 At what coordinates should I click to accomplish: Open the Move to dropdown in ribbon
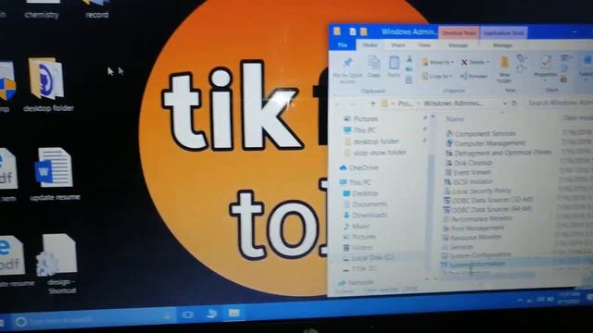pyautogui.click(x=437, y=62)
